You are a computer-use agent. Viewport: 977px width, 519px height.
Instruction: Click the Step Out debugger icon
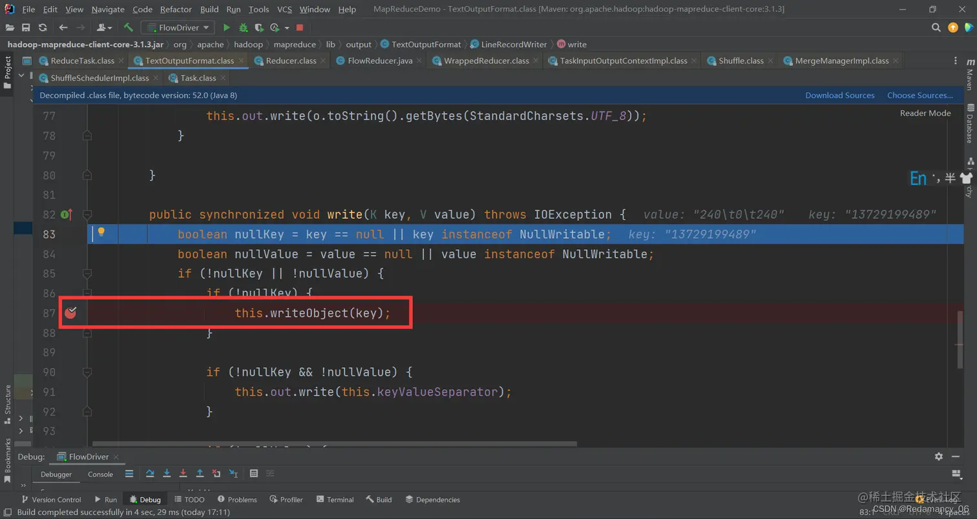click(x=200, y=473)
